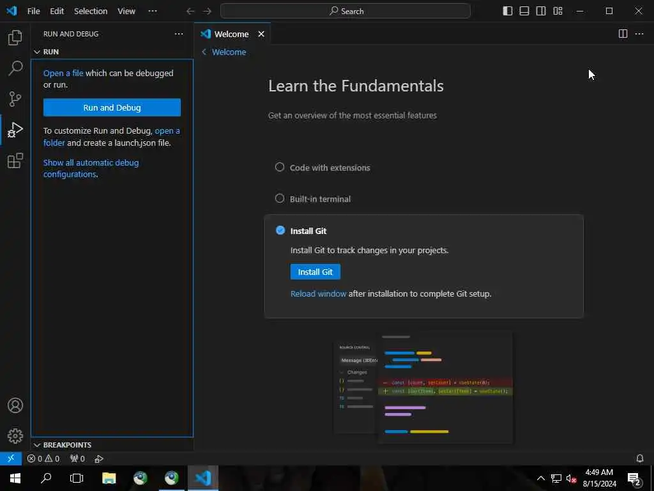Go back with navigation arrow
Viewport: 654px width, 491px height.
190,12
